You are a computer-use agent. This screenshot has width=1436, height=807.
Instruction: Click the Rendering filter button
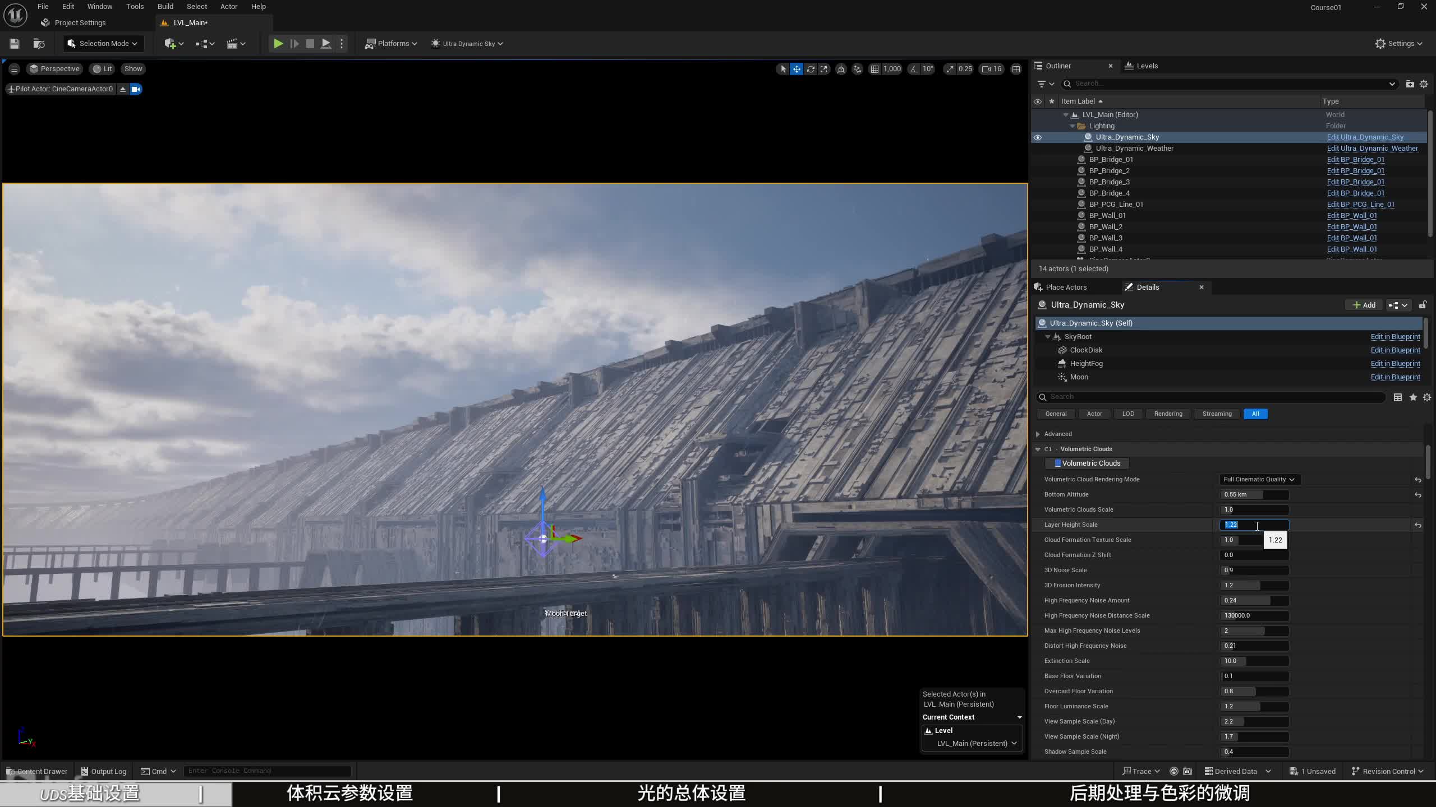(1168, 414)
